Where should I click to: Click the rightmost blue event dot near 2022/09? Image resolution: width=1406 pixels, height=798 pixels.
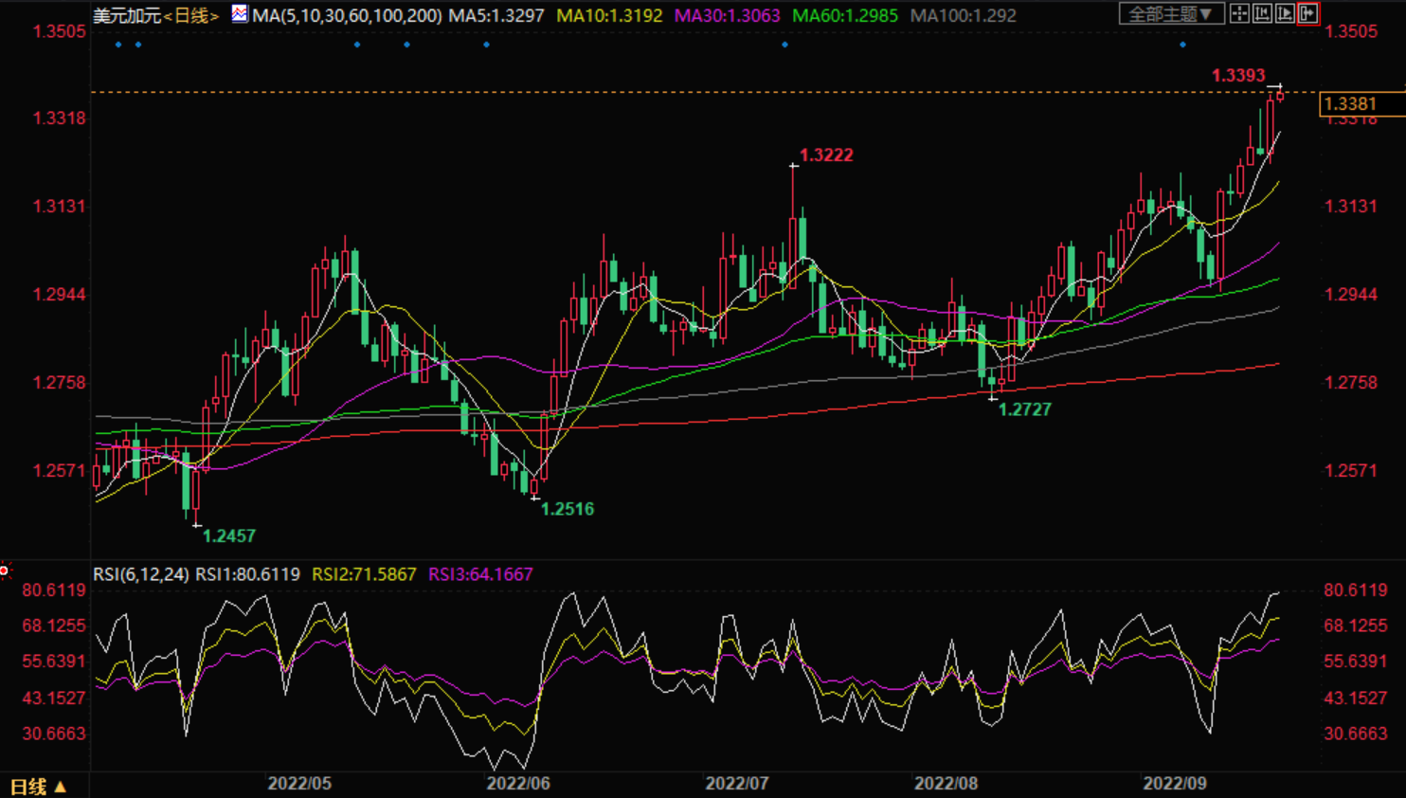click(x=1182, y=45)
